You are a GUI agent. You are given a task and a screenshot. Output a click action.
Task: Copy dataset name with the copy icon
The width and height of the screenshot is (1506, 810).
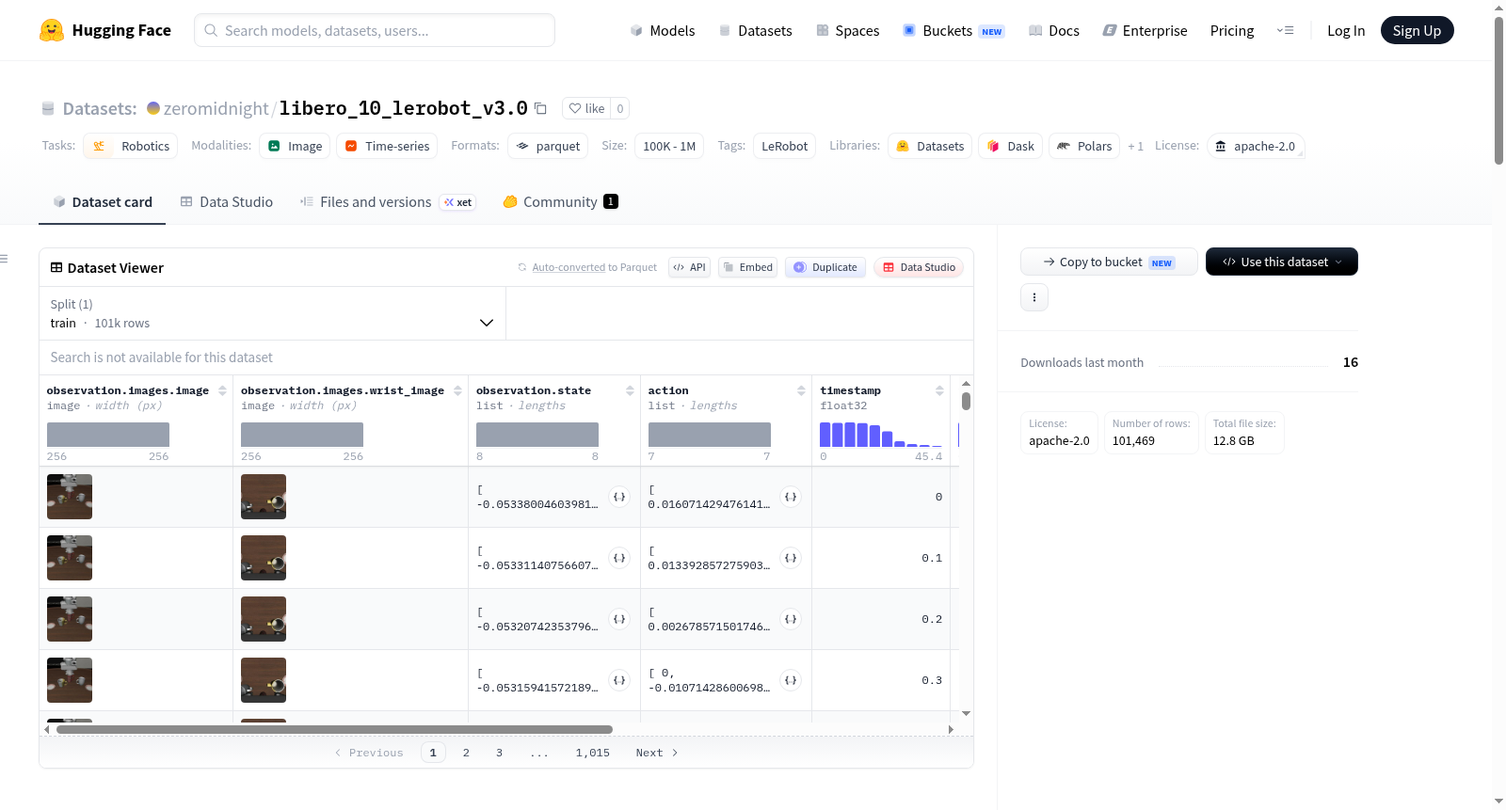click(540, 108)
